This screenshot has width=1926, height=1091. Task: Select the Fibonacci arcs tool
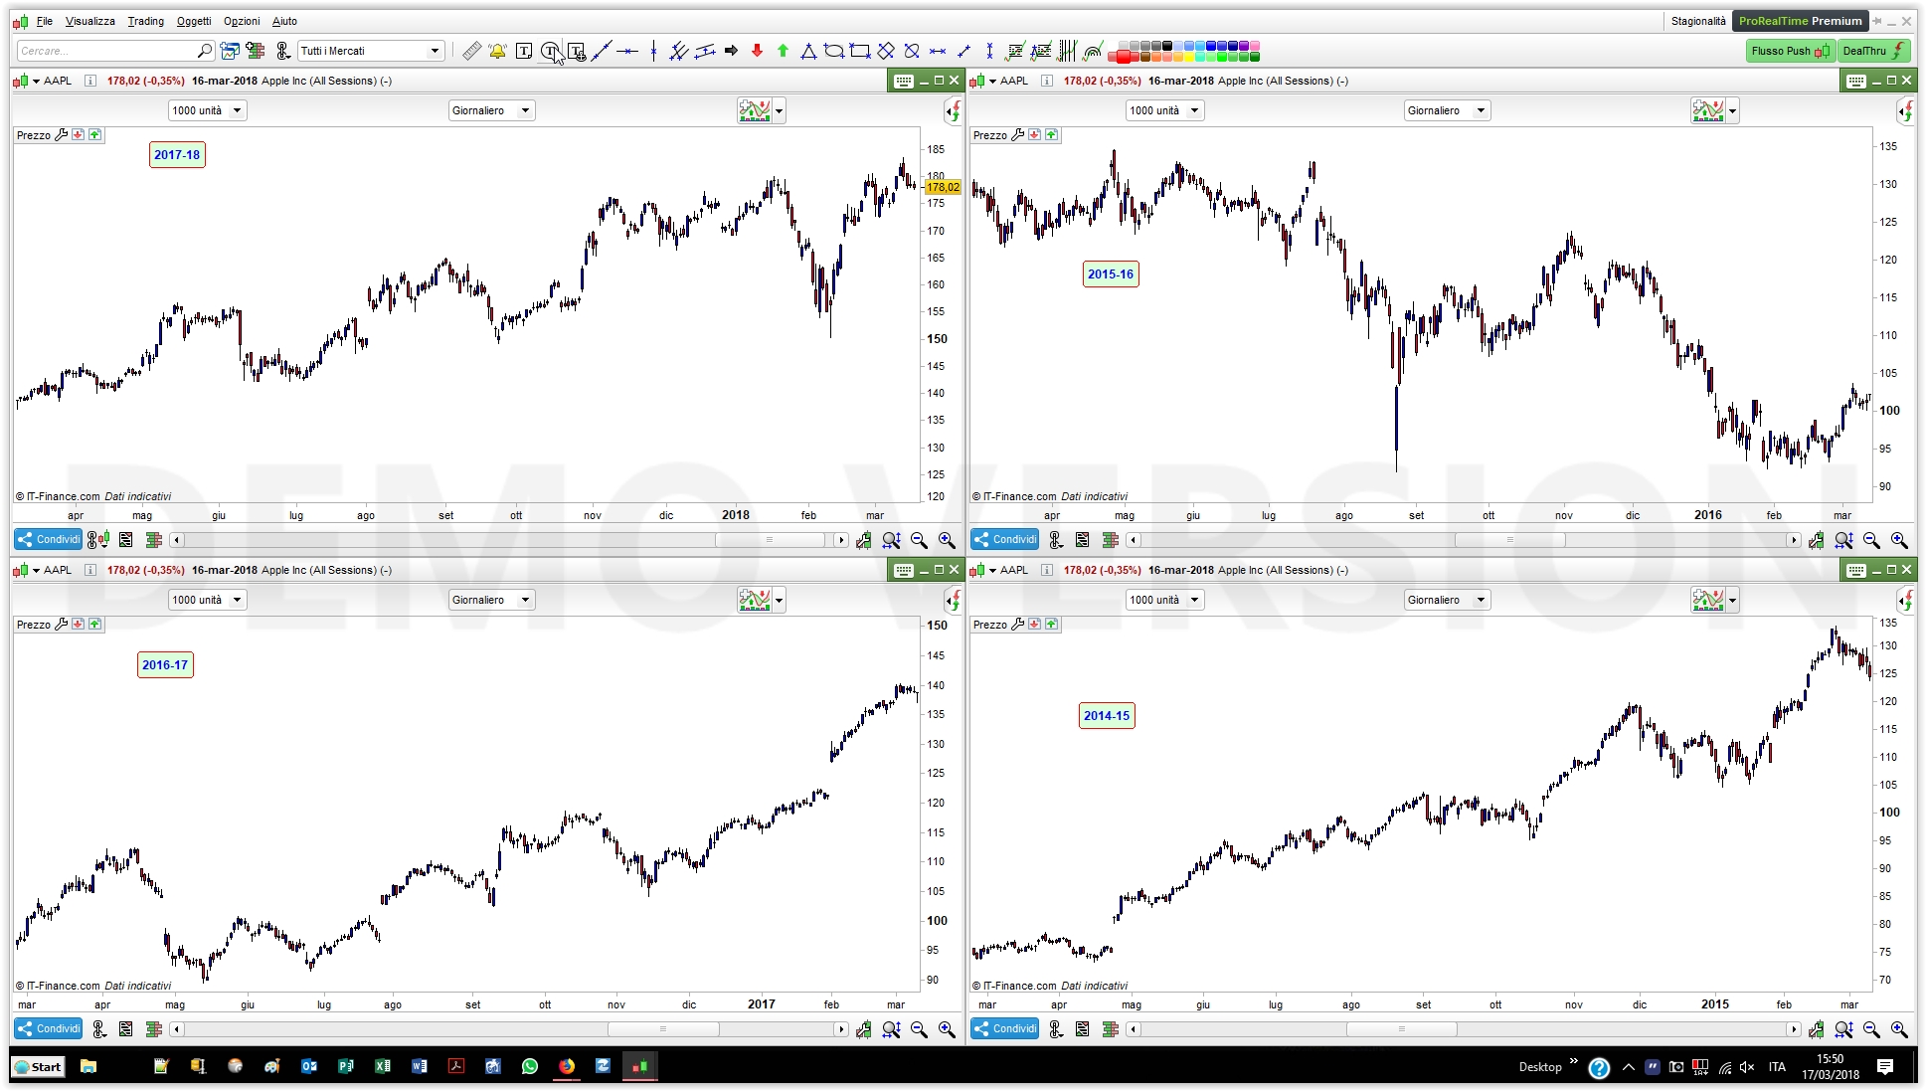[1093, 51]
